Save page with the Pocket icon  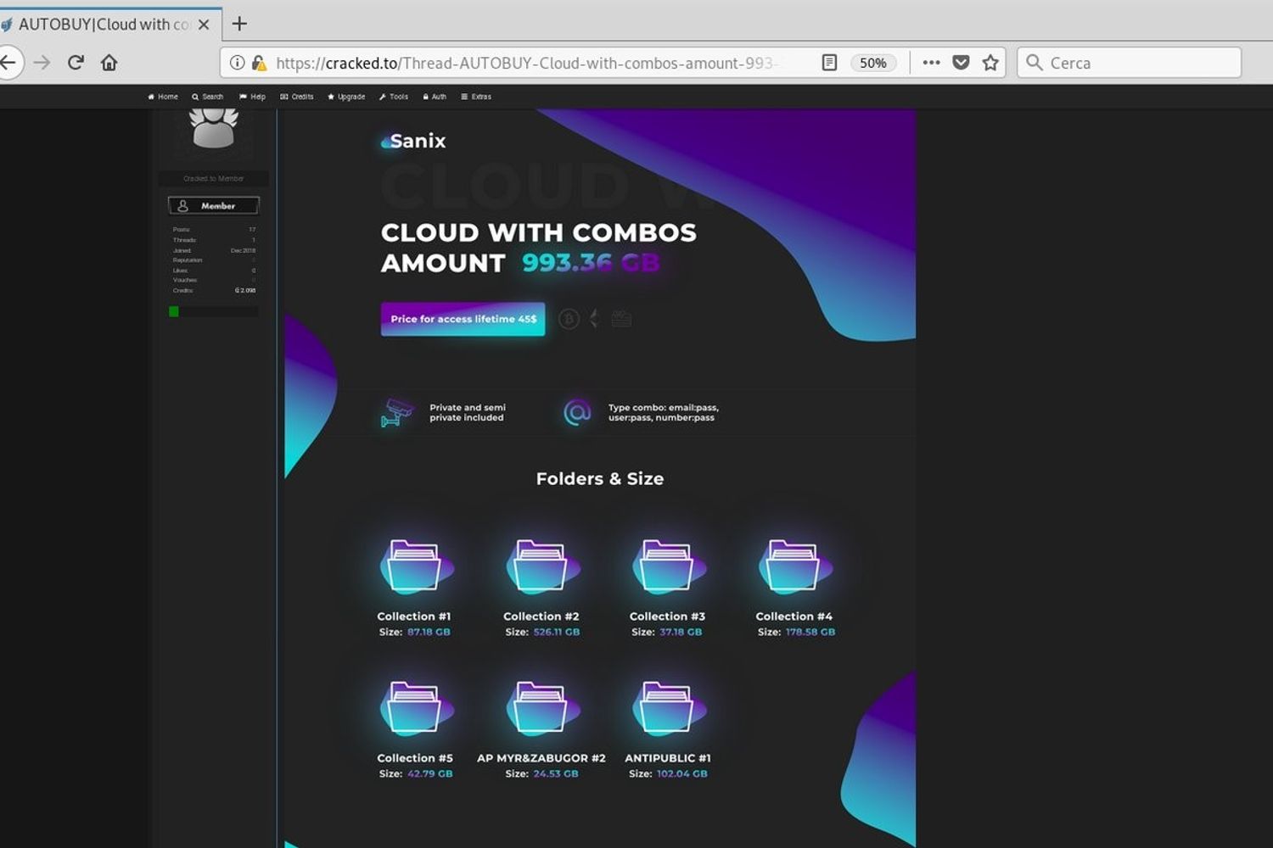point(961,63)
